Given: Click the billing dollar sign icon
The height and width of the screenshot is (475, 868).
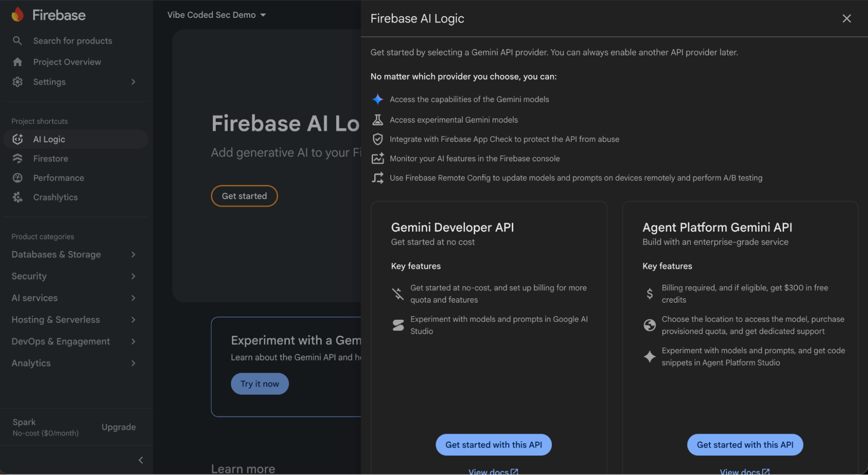Looking at the screenshot, I should [x=650, y=294].
